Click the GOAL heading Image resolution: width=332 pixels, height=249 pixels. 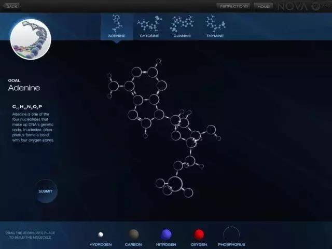pyautogui.click(x=14, y=80)
